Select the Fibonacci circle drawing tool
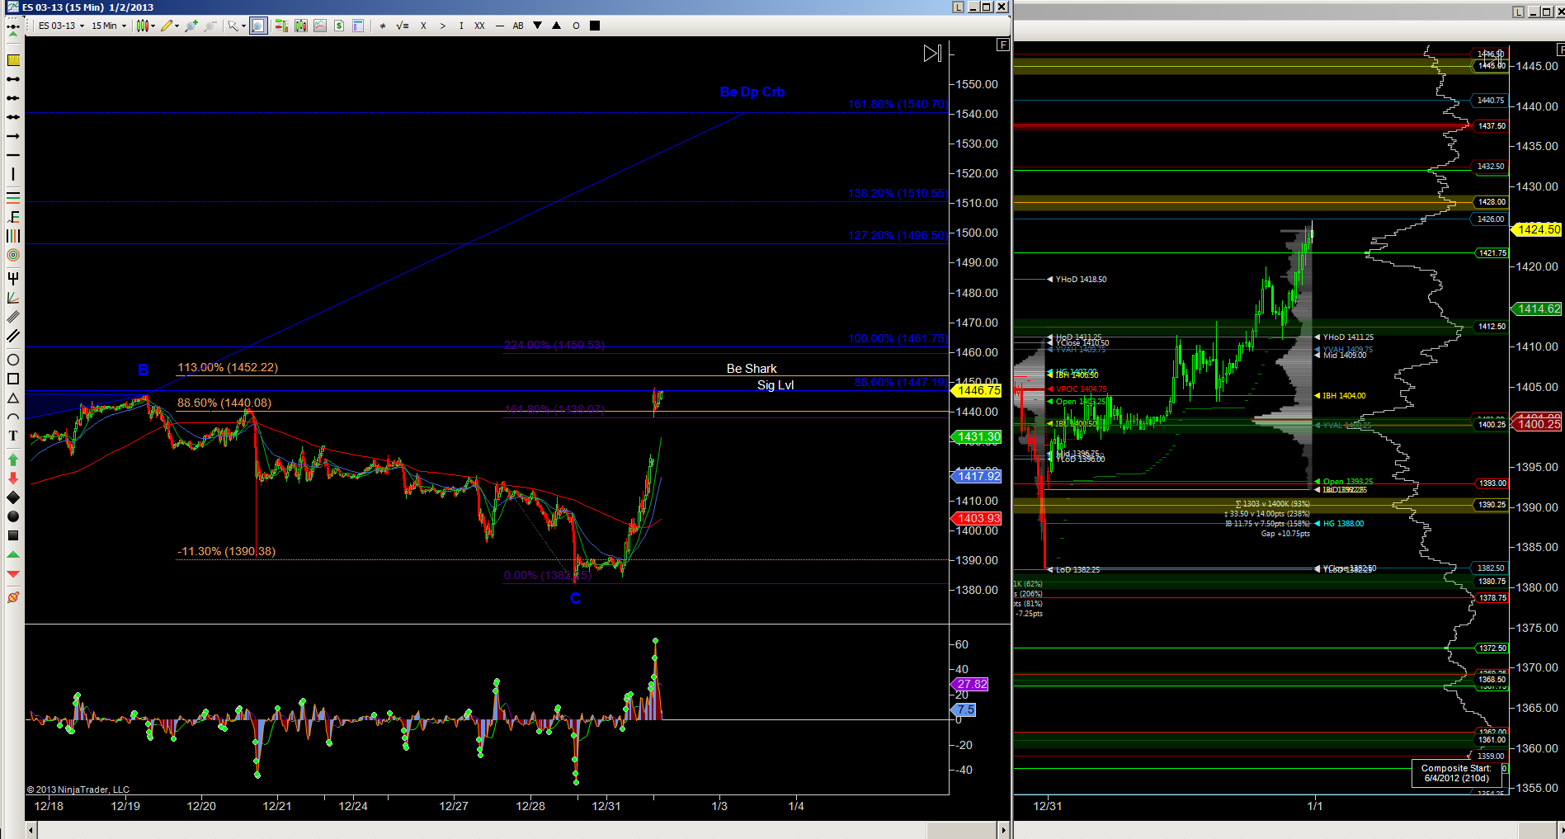Image resolution: width=1565 pixels, height=839 pixels. [13, 255]
